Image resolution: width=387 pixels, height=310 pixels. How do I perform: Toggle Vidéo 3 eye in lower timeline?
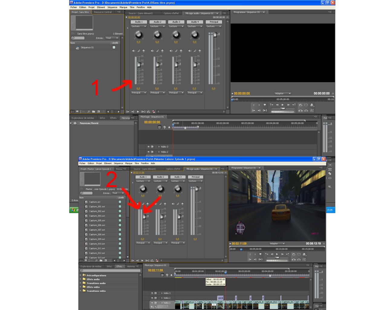pyautogui.click(x=152, y=293)
